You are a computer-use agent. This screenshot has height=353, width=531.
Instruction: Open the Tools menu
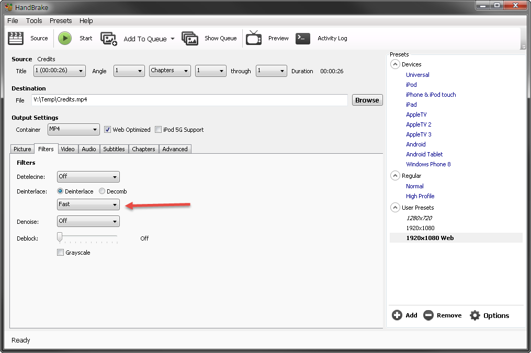coord(34,20)
